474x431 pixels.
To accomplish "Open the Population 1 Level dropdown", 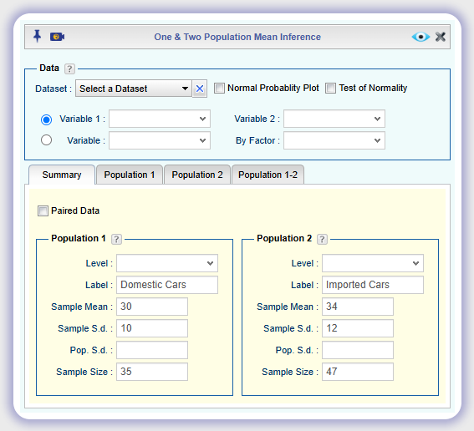I will [x=167, y=263].
